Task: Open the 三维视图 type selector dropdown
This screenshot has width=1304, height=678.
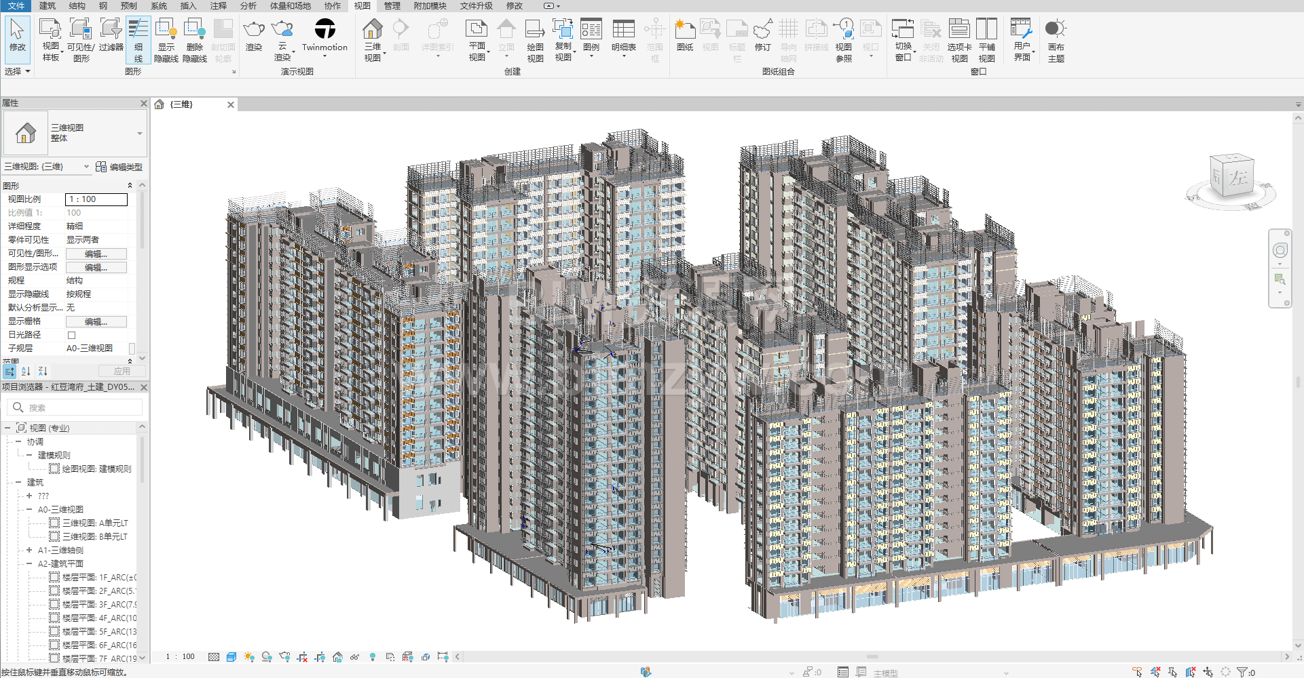Action: pos(140,133)
